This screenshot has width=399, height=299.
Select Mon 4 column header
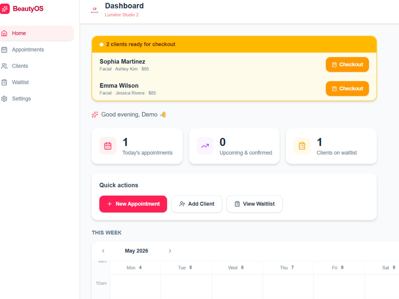pos(135,268)
